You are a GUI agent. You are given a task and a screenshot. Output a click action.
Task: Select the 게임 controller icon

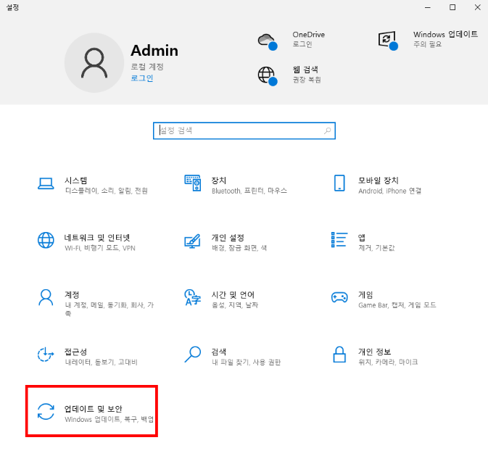(339, 297)
